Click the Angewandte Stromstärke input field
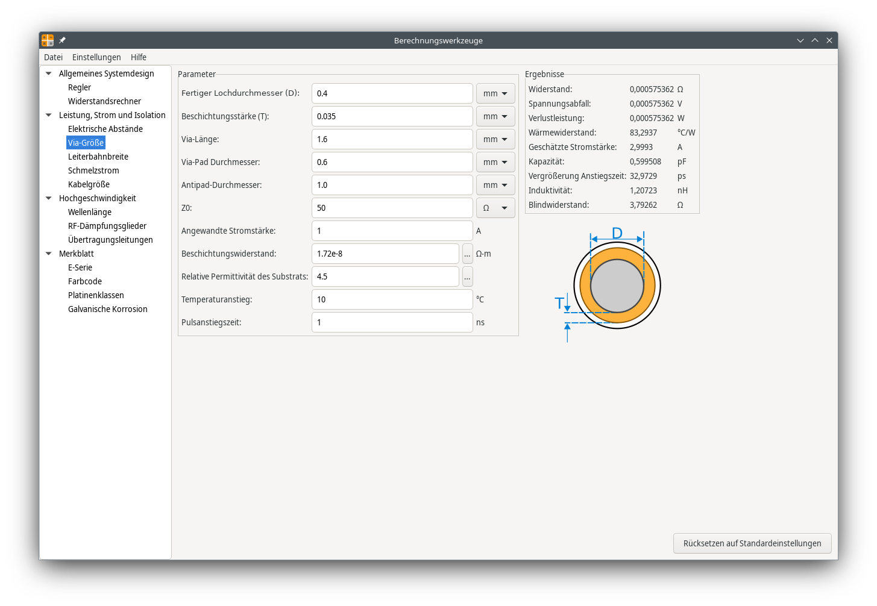The width and height of the screenshot is (877, 606). point(392,231)
